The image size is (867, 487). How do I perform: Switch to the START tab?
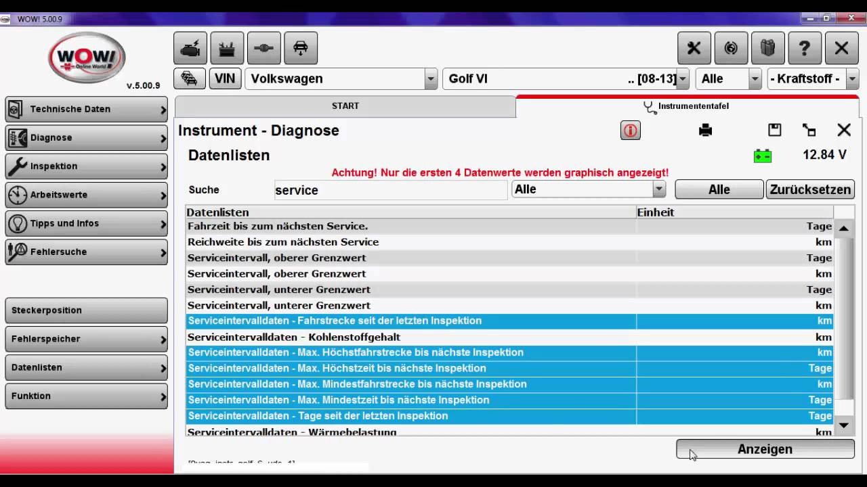[x=345, y=106]
